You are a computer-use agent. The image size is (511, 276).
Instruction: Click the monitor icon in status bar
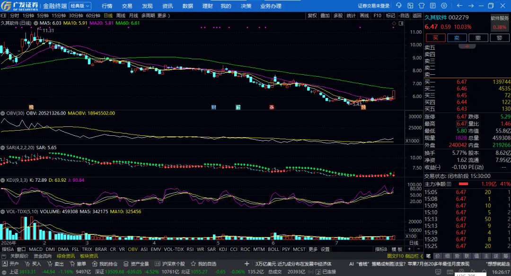click(x=438, y=272)
